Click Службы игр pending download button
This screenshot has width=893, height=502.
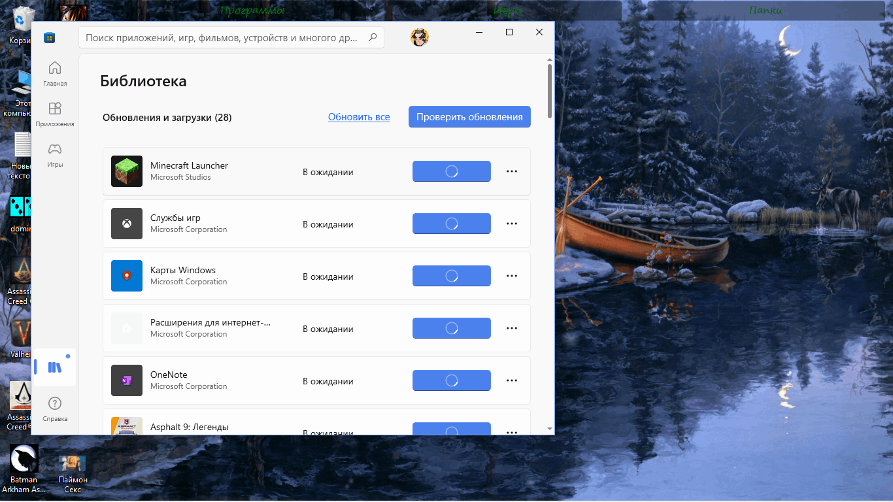[452, 224]
